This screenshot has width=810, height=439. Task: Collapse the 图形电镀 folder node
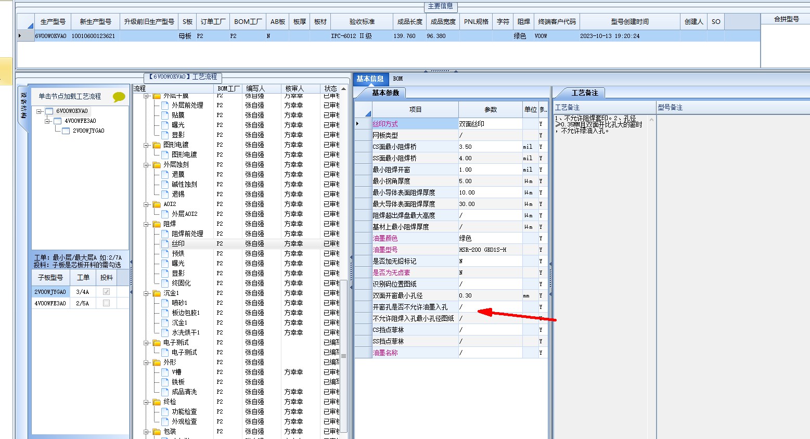click(x=146, y=145)
